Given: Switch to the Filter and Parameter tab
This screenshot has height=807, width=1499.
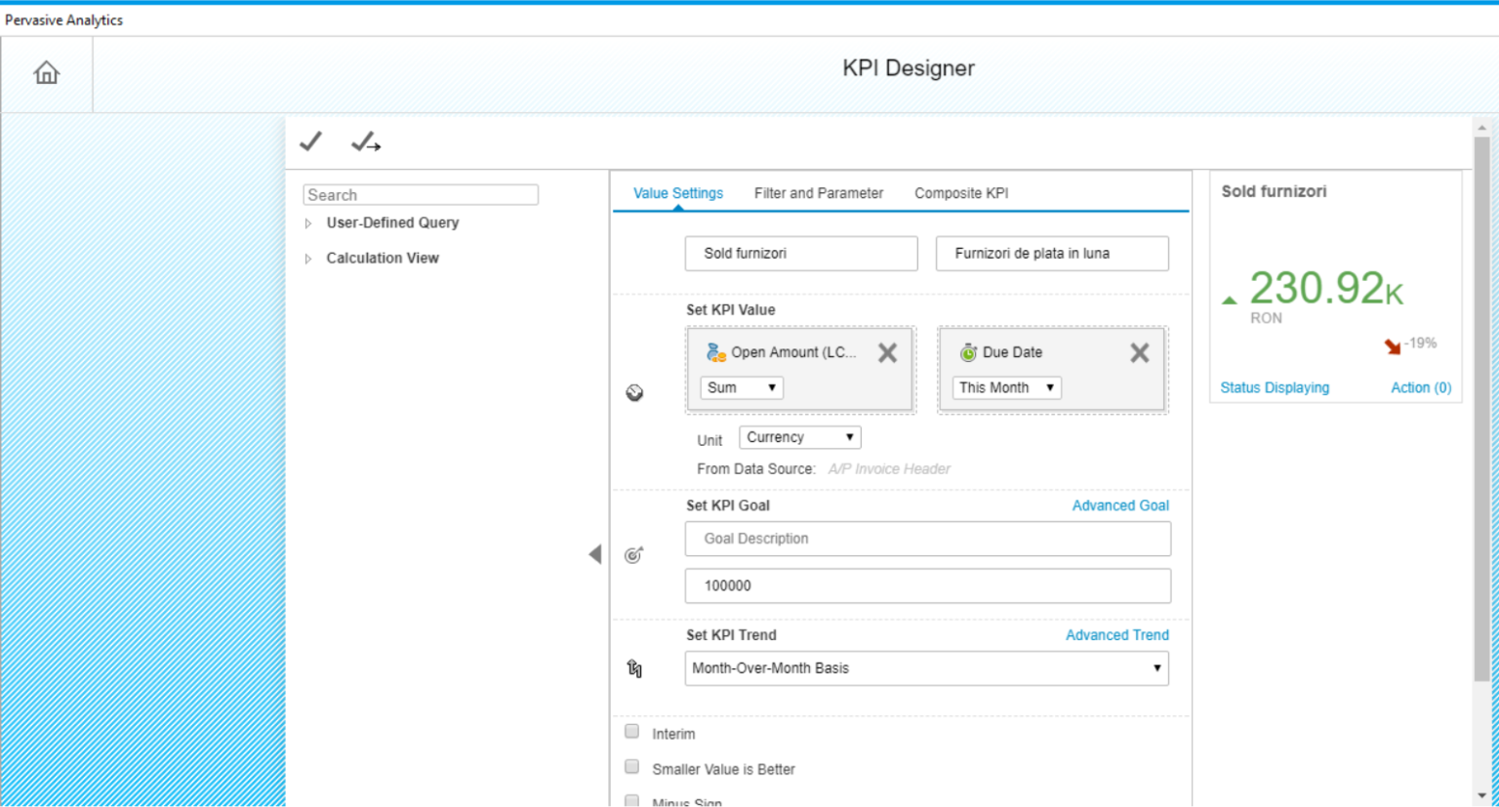Looking at the screenshot, I should pyautogui.click(x=818, y=192).
